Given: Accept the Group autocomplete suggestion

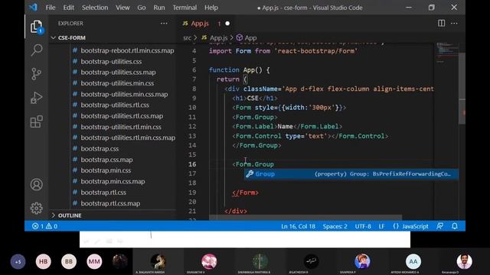Looking at the screenshot, I should pos(351,174).
